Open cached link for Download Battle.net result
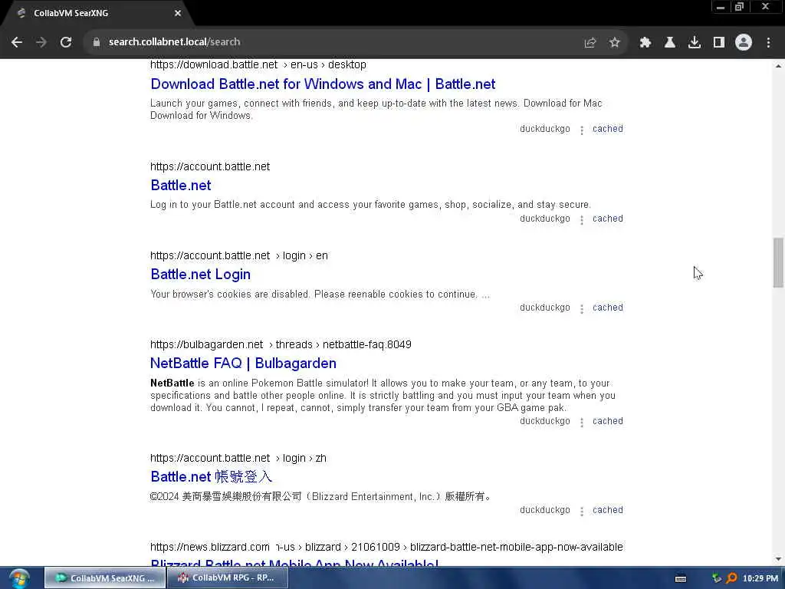Screen dimensions: 785x589 (608, 129)
